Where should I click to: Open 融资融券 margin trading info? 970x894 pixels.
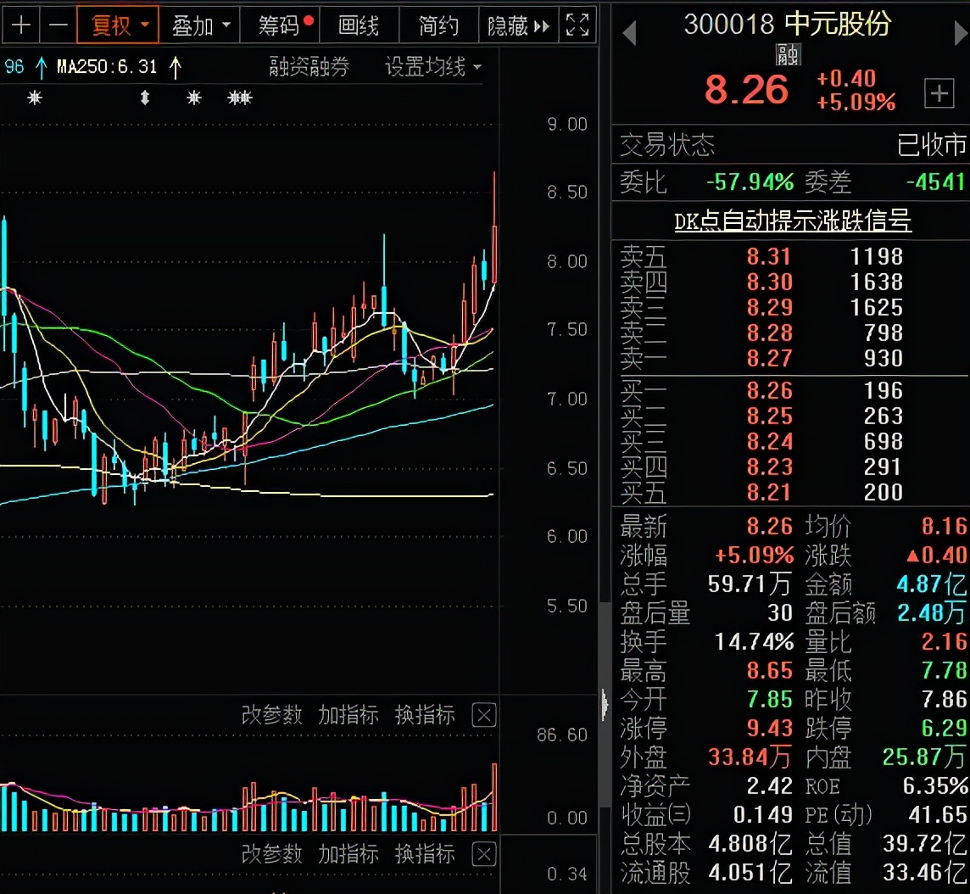(x=309, y=67)
